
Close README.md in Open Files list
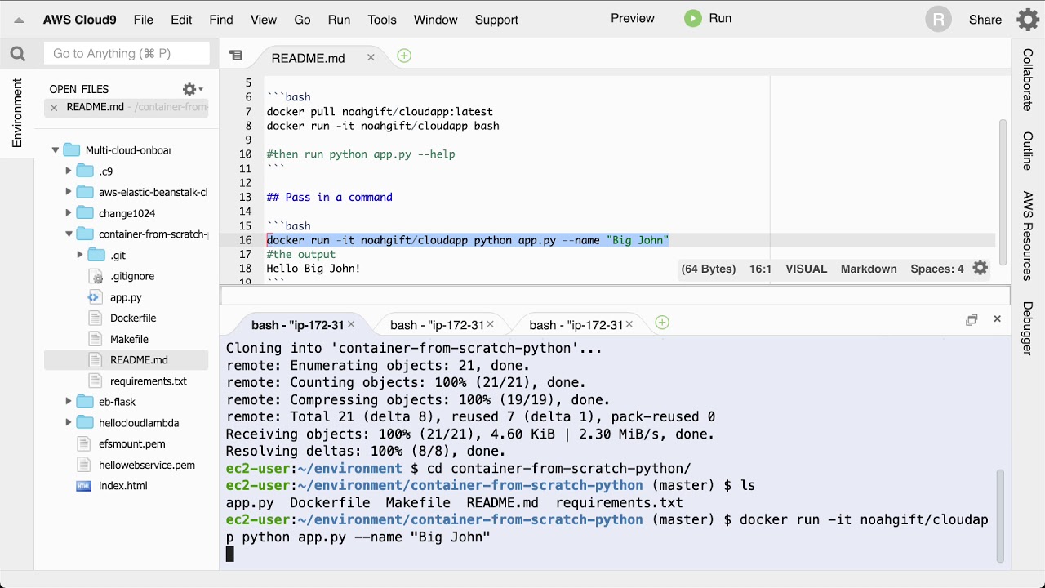[54, 108]
